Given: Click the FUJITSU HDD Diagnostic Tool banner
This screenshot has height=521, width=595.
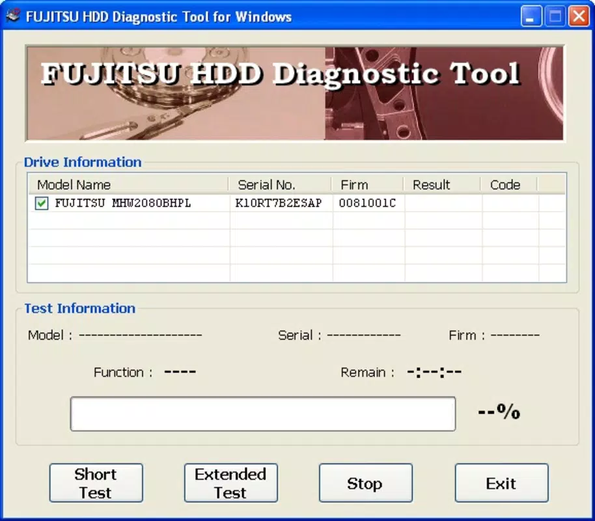Looking at the screenshot, I should tap(295, 93).
